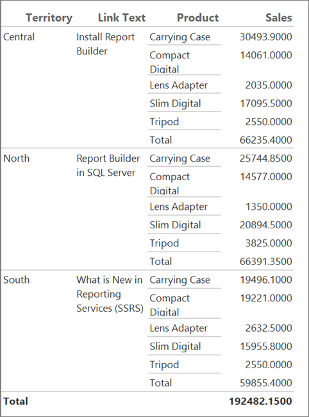The width and height of the screenshot is (309, 417).
Task: Open the Report Builder in SQL Server link
Action: tap(108, 166)
